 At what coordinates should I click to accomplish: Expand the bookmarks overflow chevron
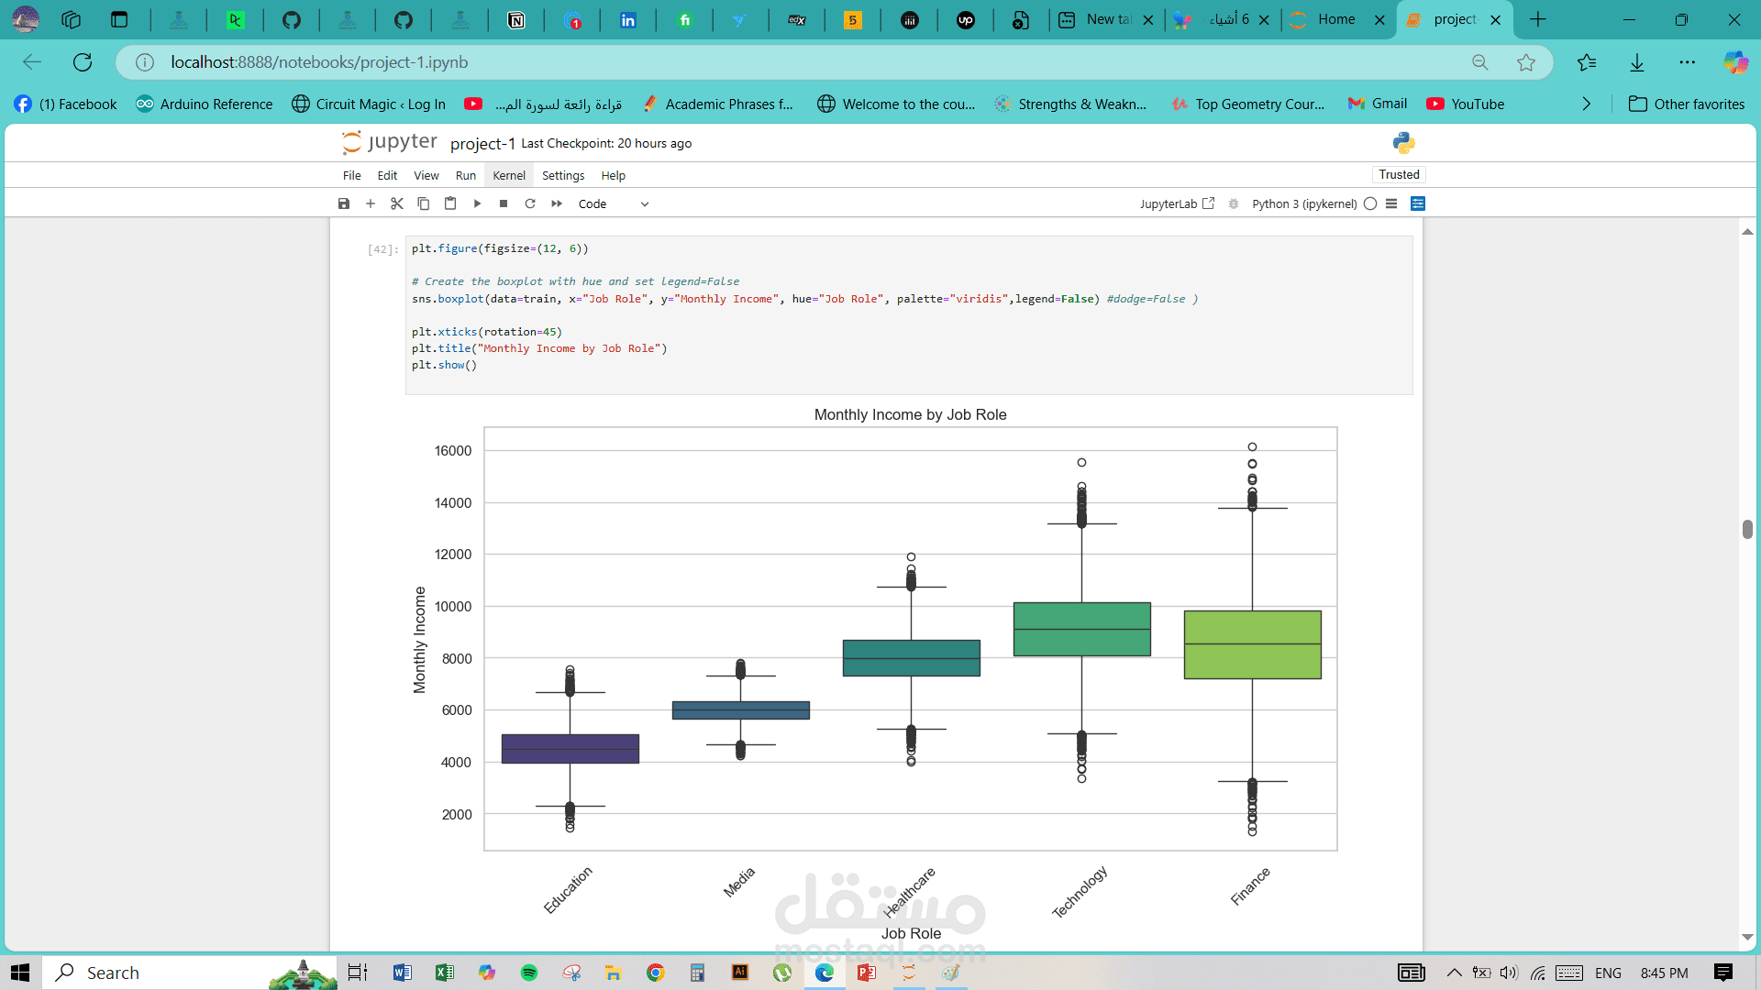(1587, 104)
